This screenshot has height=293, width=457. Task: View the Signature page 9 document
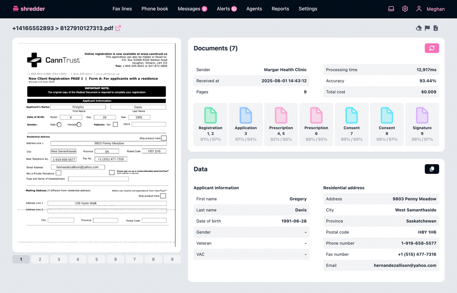click(x=422, y=124)
